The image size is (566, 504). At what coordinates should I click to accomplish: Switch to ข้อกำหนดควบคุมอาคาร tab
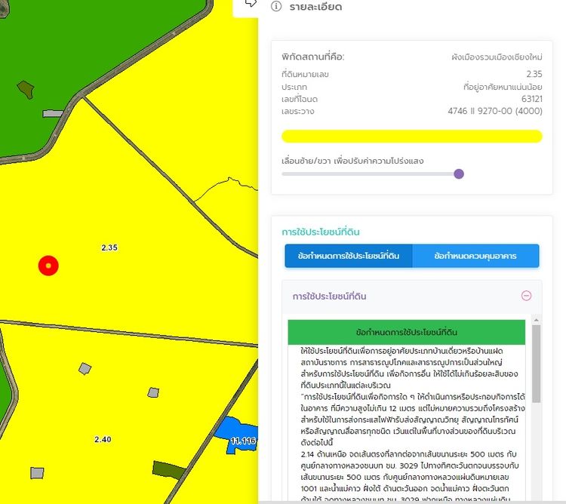pos(475,256)
